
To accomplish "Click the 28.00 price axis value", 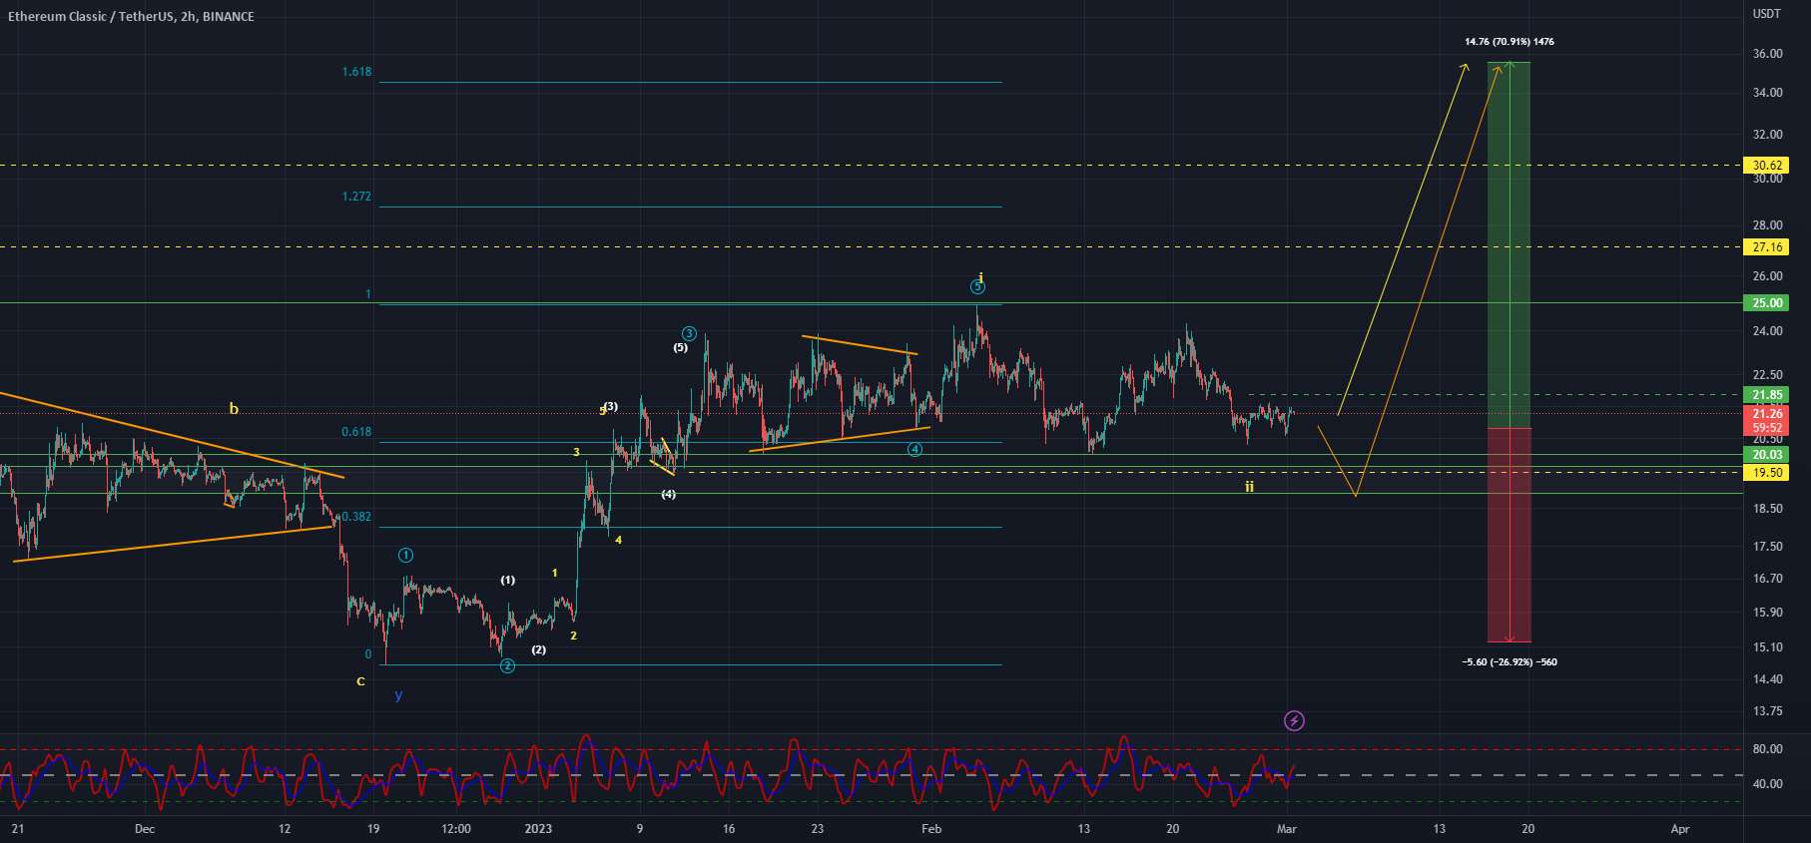I will coord(1767,225).
